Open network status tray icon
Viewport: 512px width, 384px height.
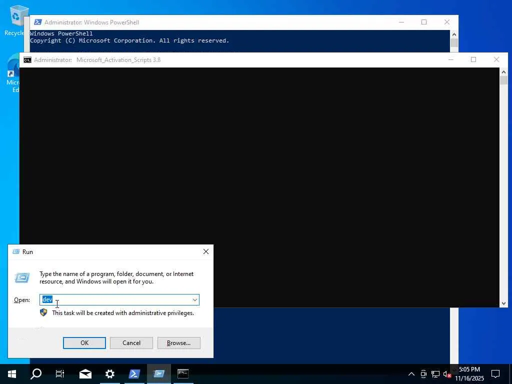435,374
